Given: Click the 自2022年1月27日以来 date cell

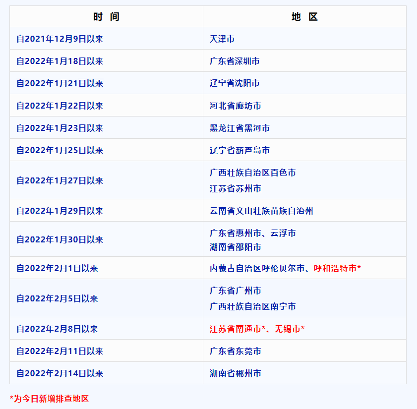Looking at the screenshot, I should 106,180.
